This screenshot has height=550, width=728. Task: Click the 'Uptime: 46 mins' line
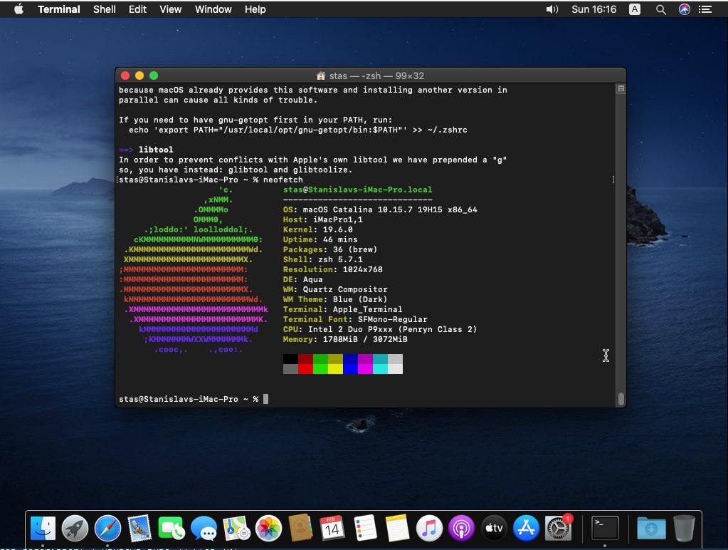pyautogui.click(x=320, y=239)
